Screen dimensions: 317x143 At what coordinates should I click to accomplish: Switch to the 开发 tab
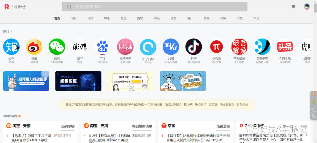173,18
